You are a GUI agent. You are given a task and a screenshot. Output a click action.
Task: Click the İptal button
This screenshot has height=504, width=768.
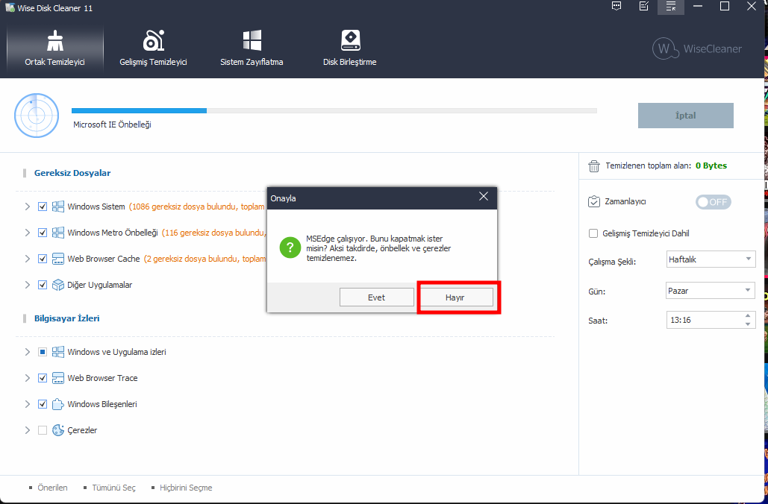(686, 116)
